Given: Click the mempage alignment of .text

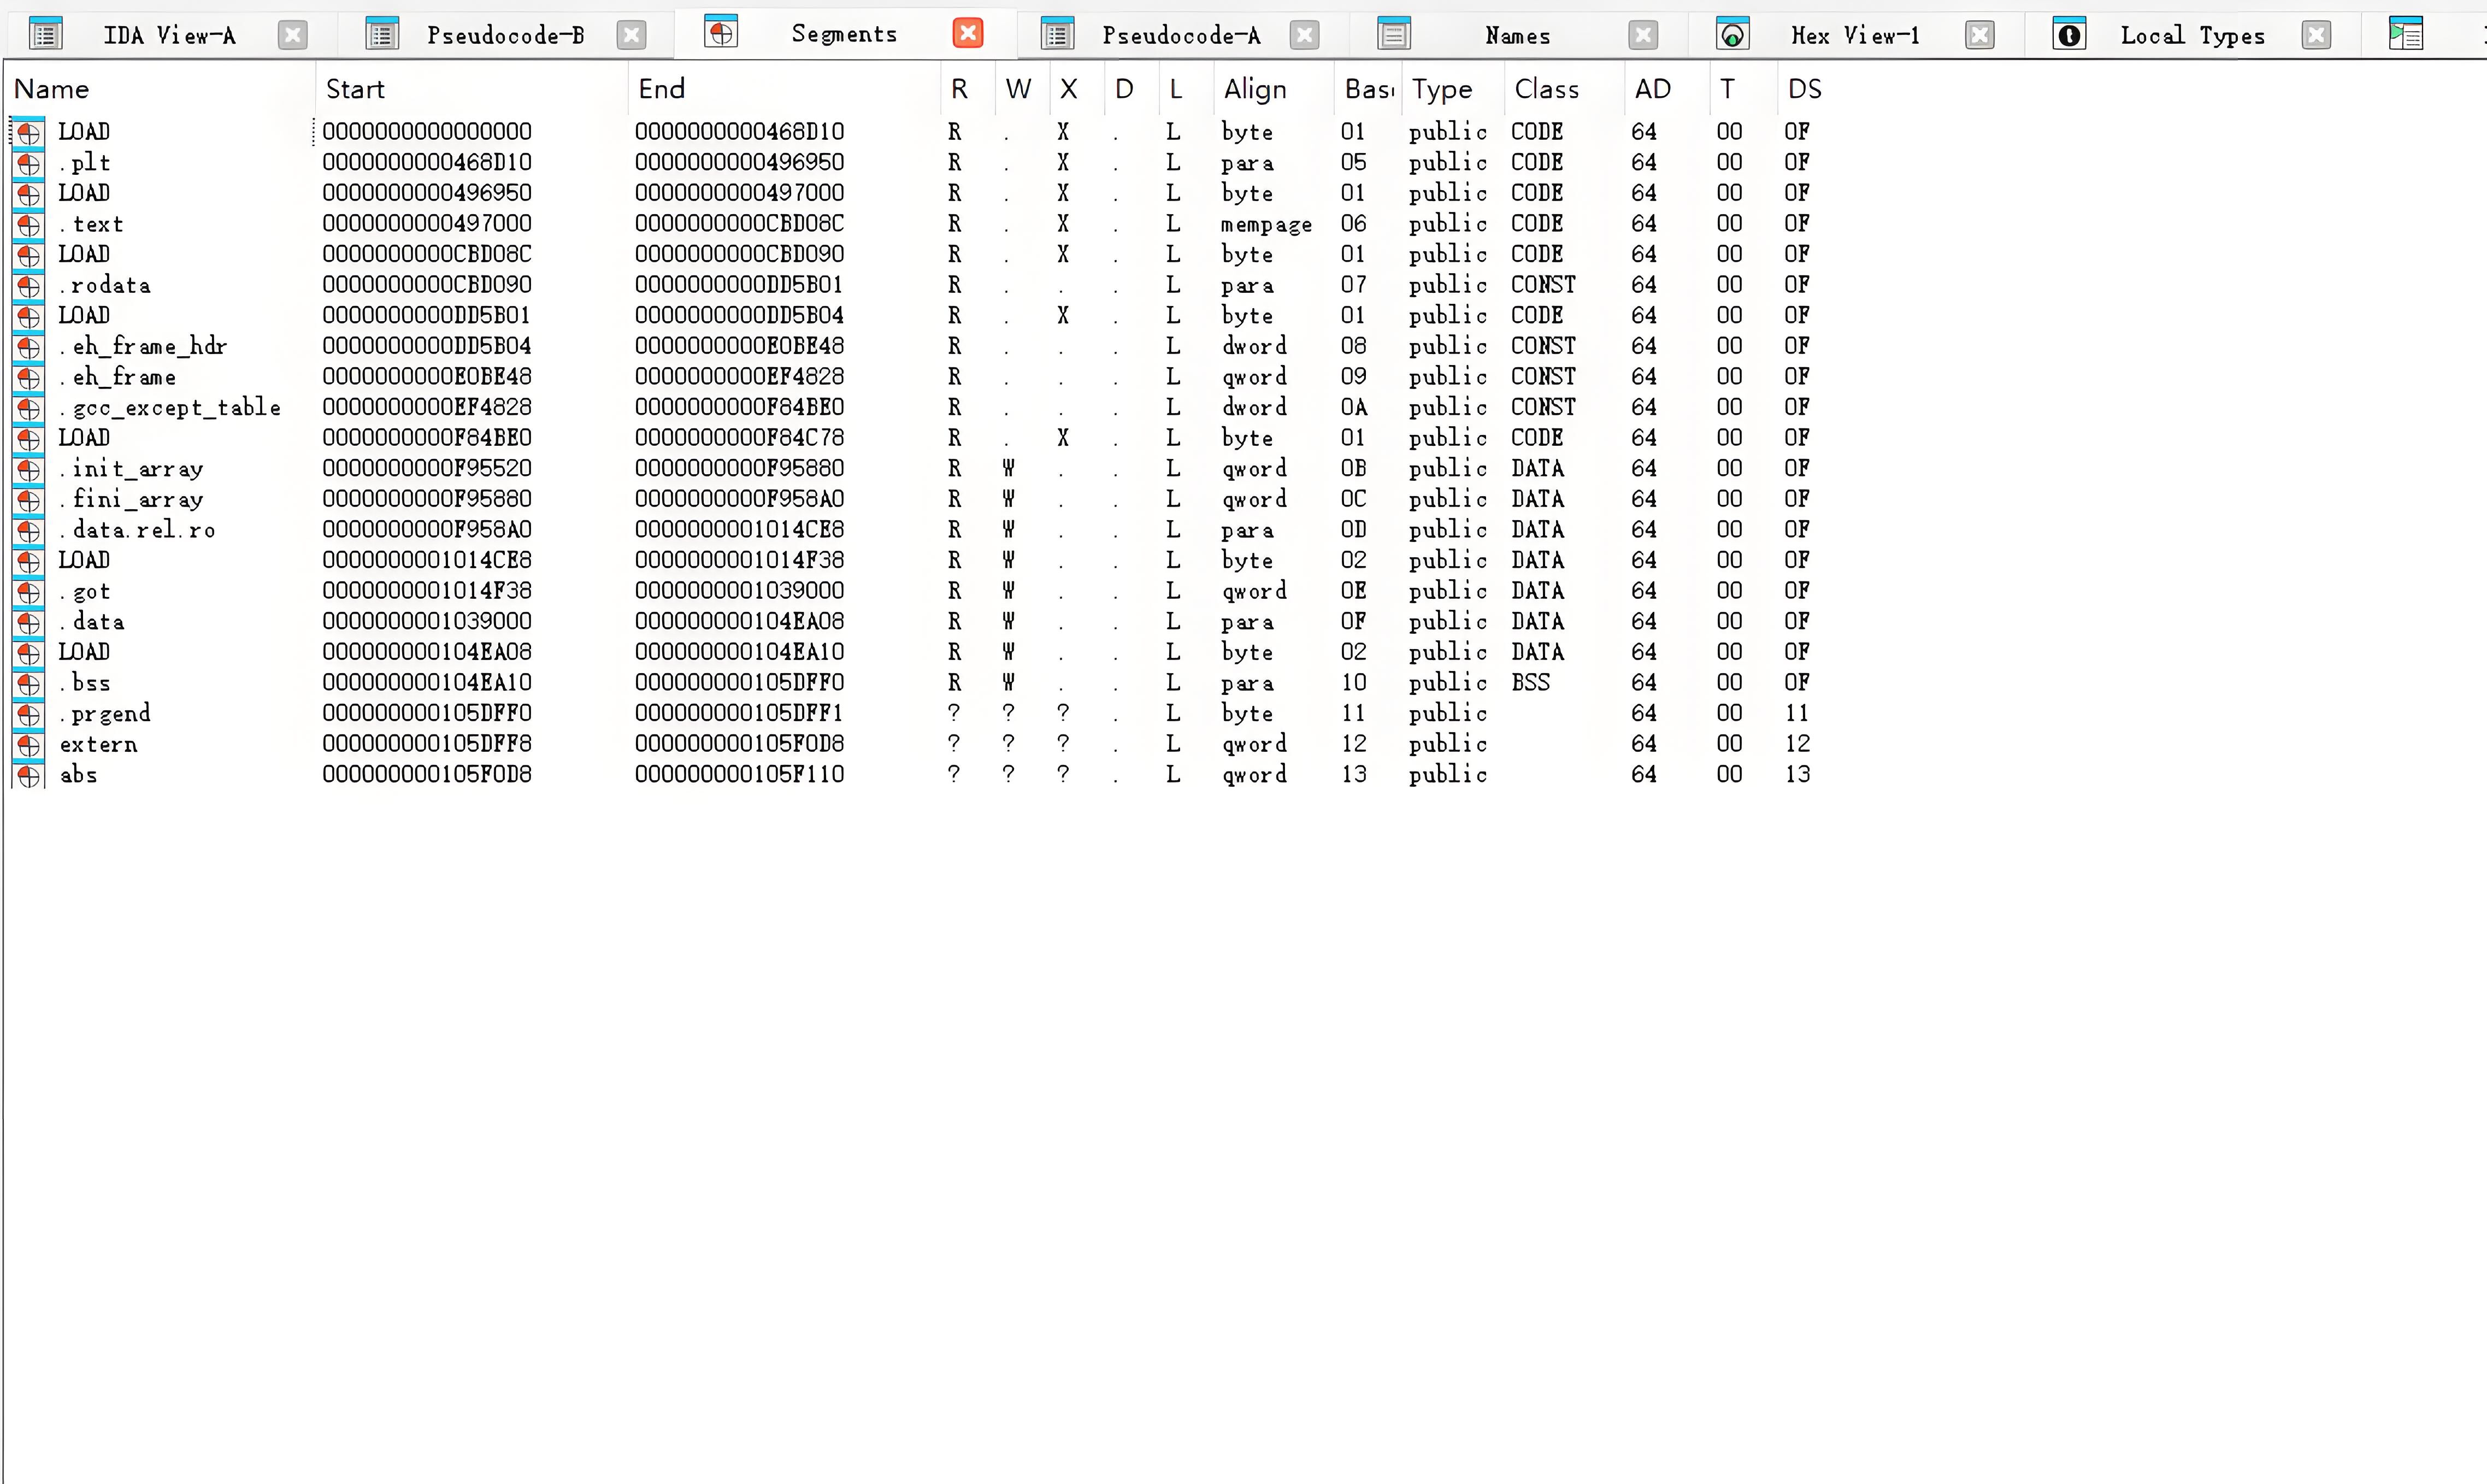Looking at the screenshot, I should 1266,225.
